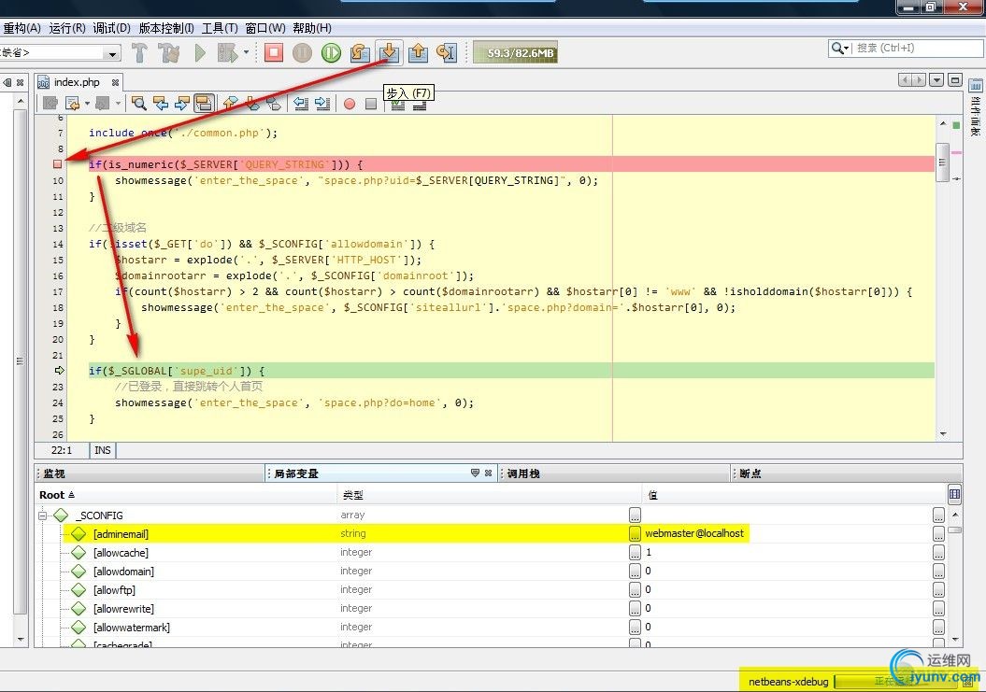
Task: Minimize the 局部变量 panel
Action: [x=475, y=473]
